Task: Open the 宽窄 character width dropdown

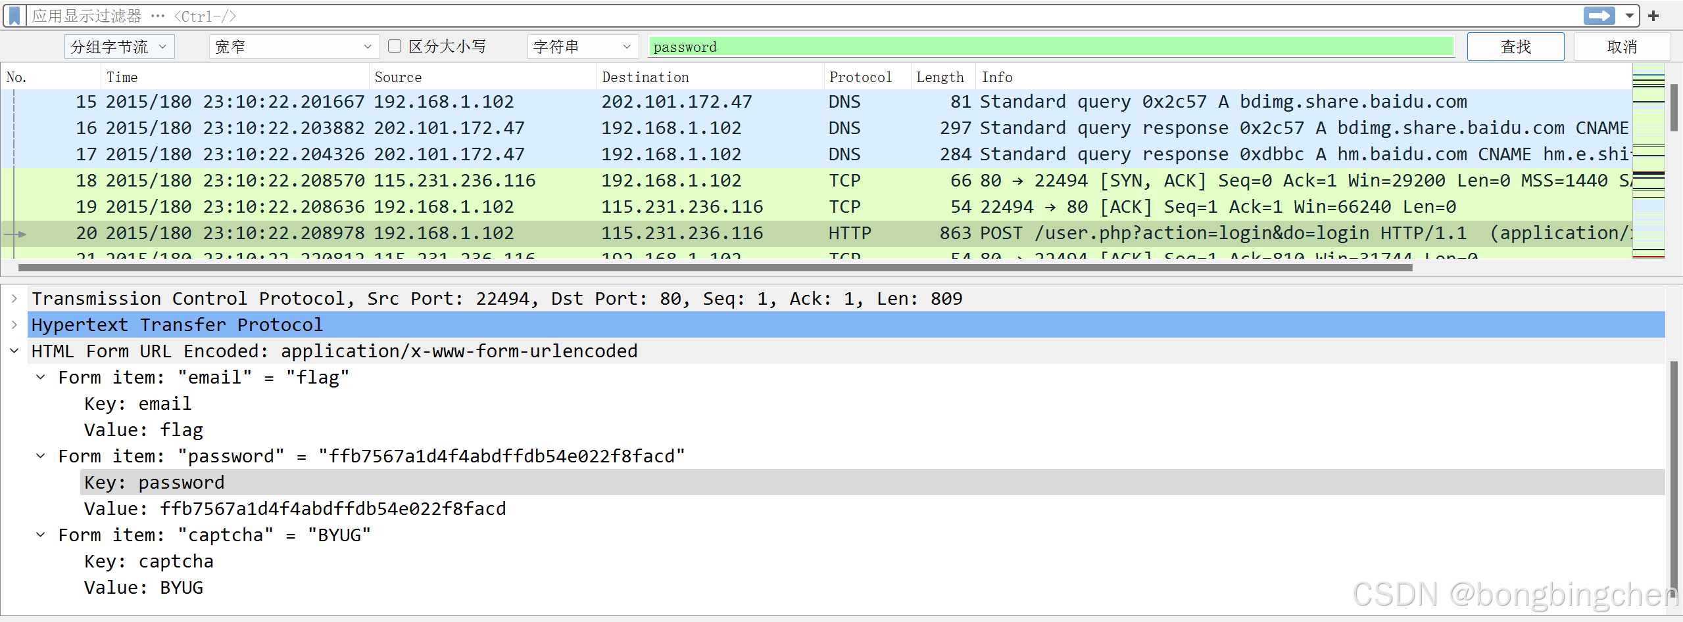Action: [293, 46]
